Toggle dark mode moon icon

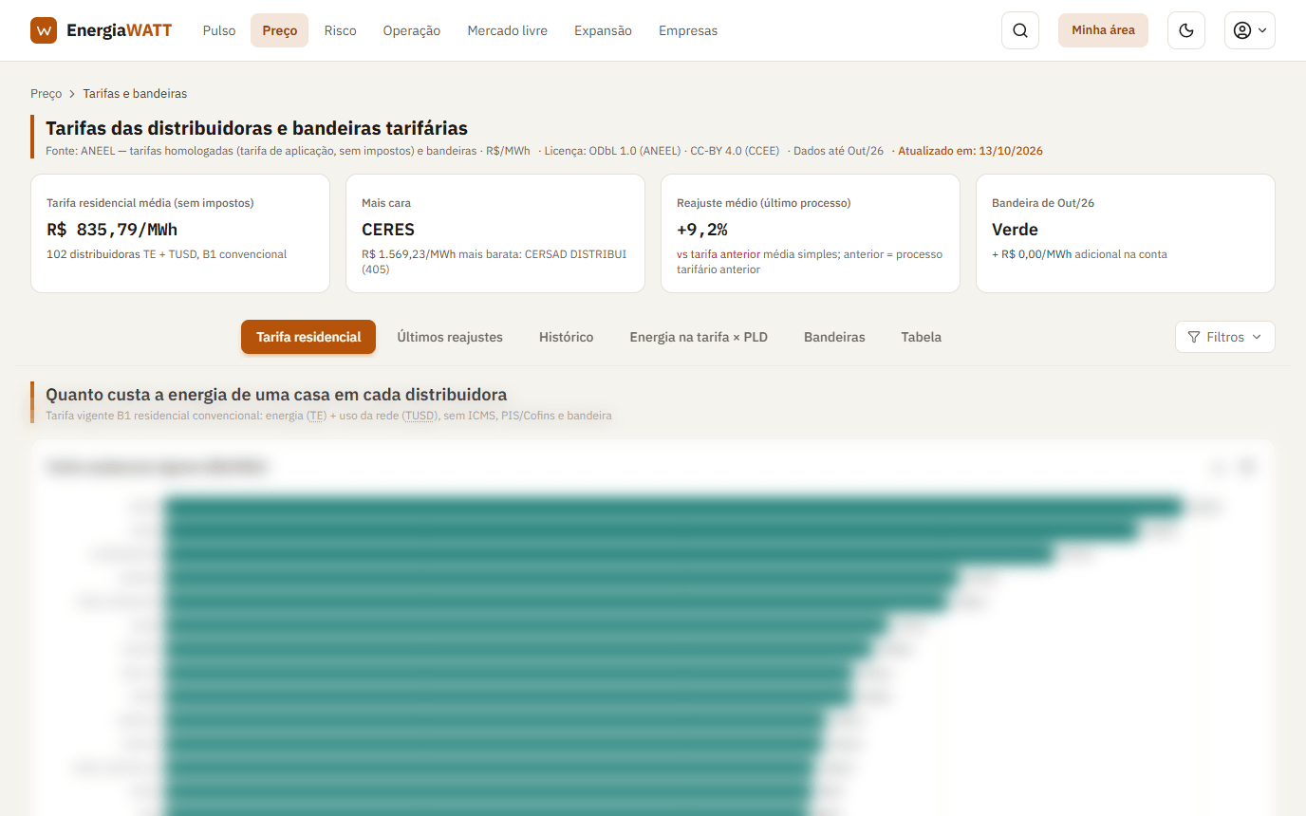1186,30
